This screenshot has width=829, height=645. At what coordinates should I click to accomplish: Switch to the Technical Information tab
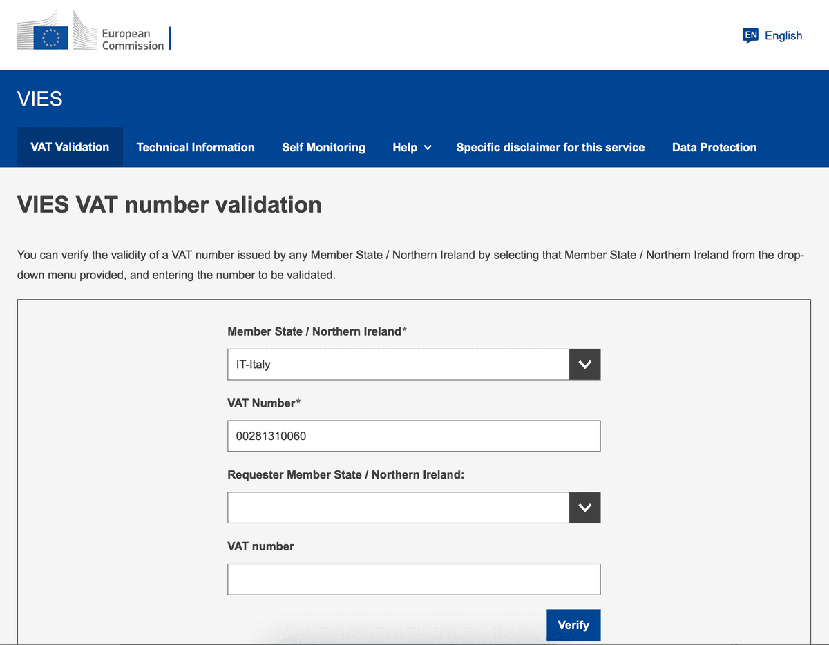click(x=196, y=147)
